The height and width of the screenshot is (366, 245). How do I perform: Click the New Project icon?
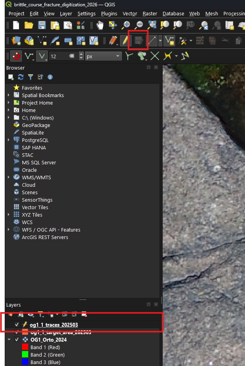coord(16,25)
